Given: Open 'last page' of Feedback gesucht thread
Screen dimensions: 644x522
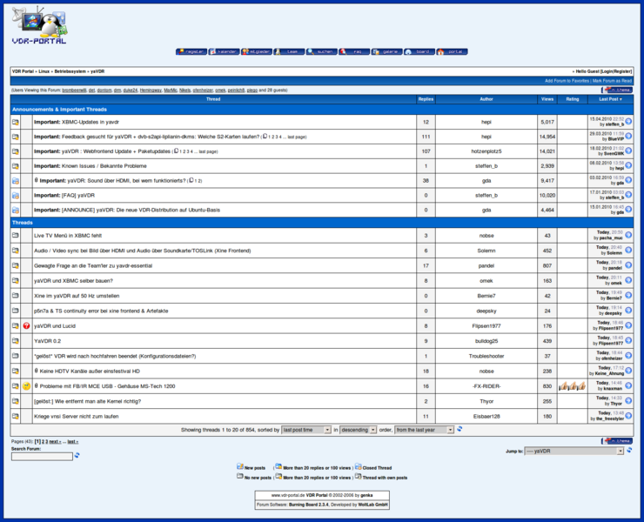Looking at the screenshot, I should tap(297, 137).
